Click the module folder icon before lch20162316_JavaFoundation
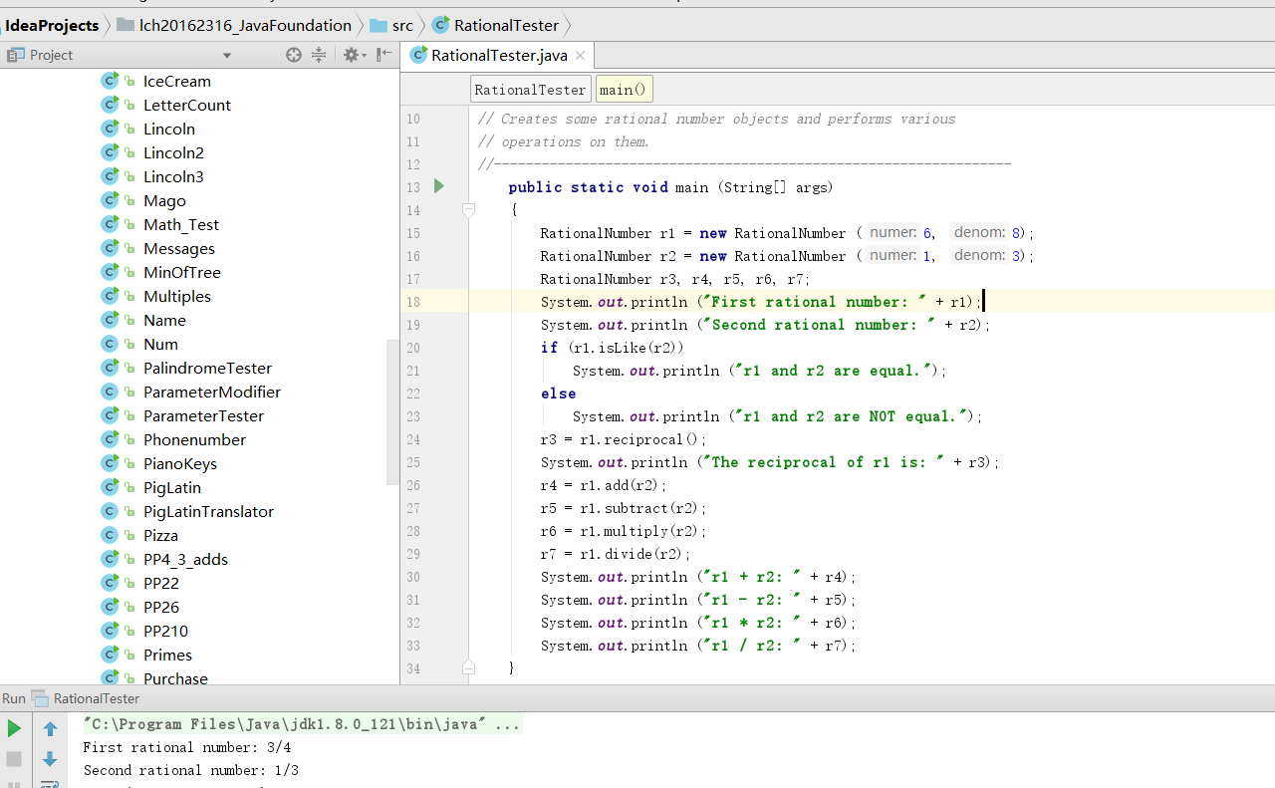 click(125, 25)
